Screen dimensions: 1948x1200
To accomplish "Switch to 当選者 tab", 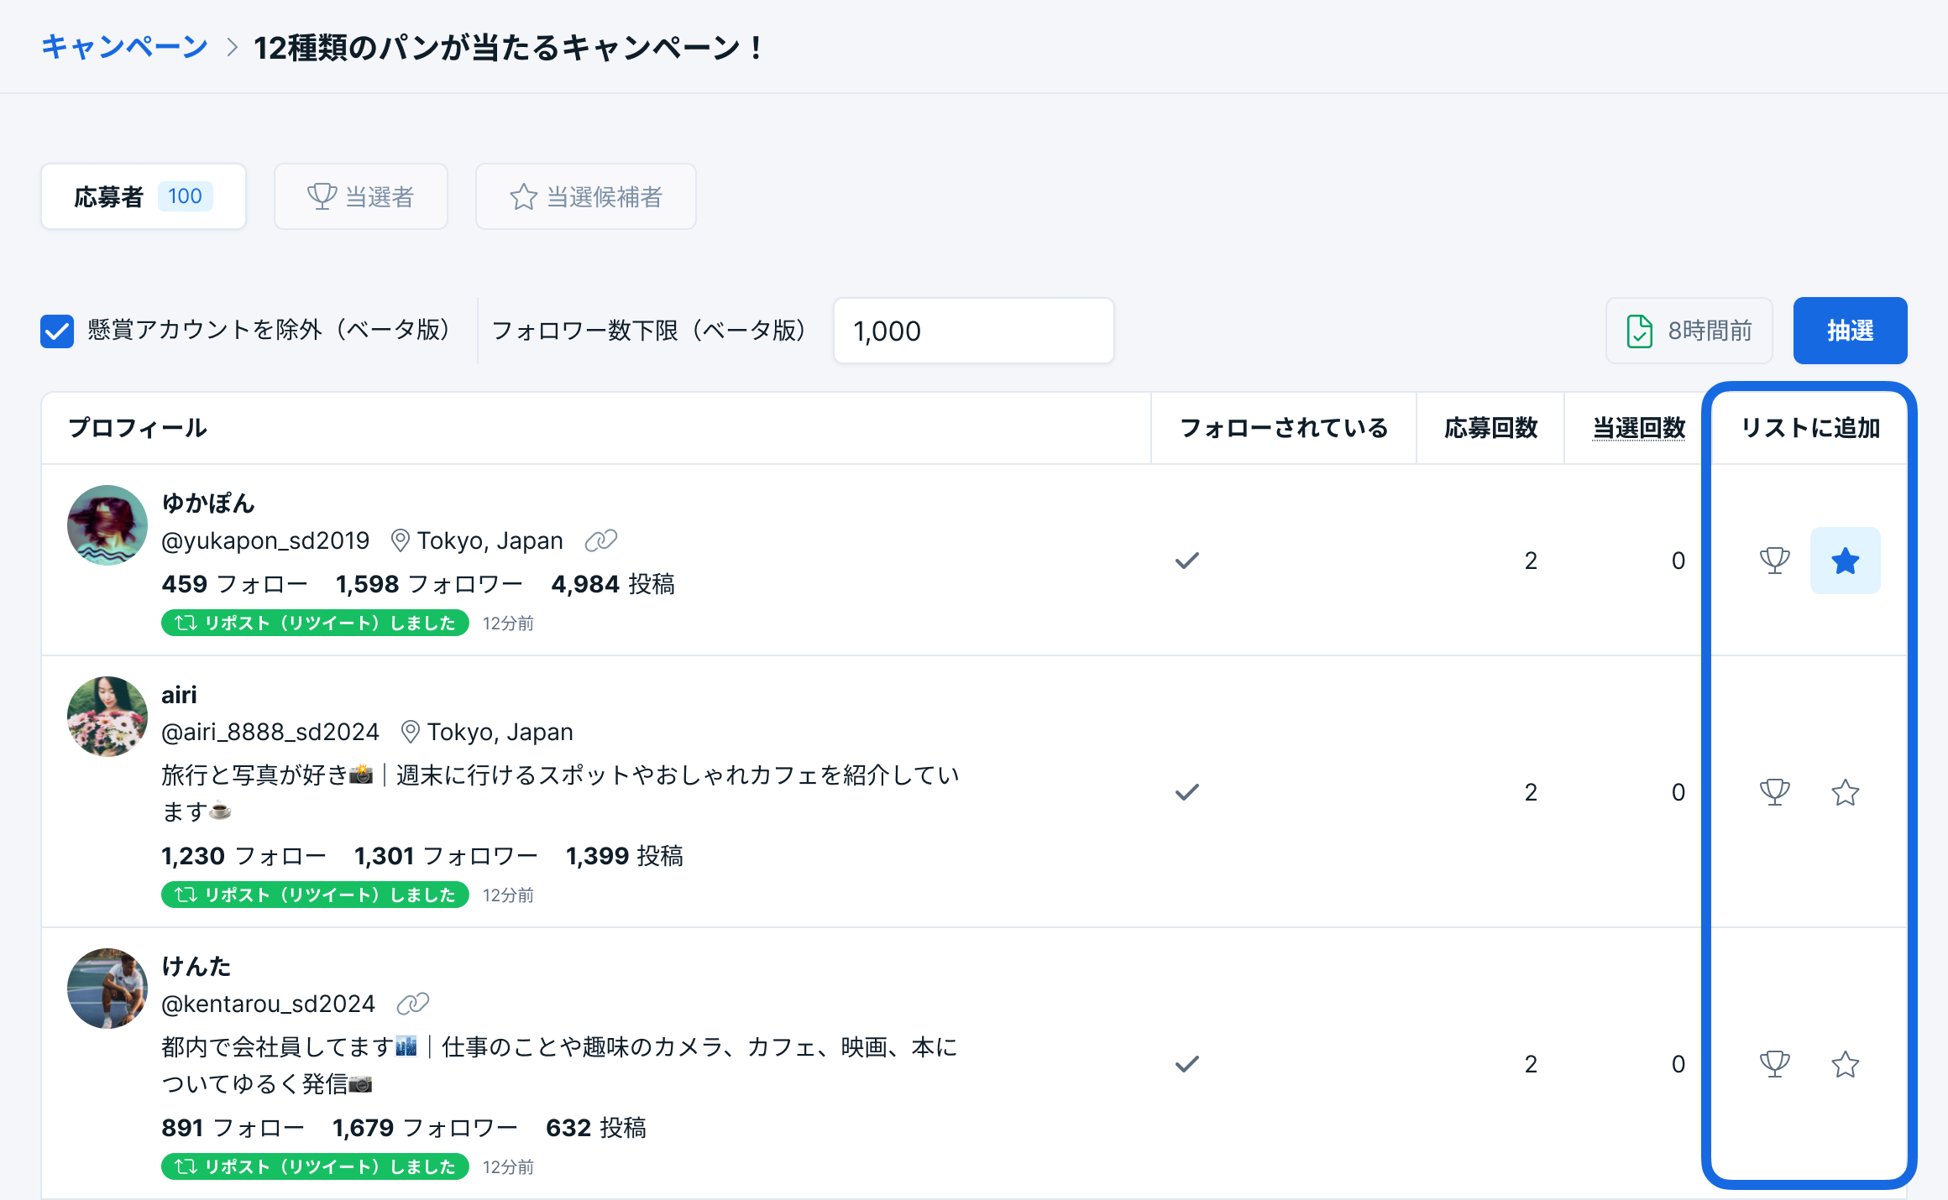I will pos(361,196).
